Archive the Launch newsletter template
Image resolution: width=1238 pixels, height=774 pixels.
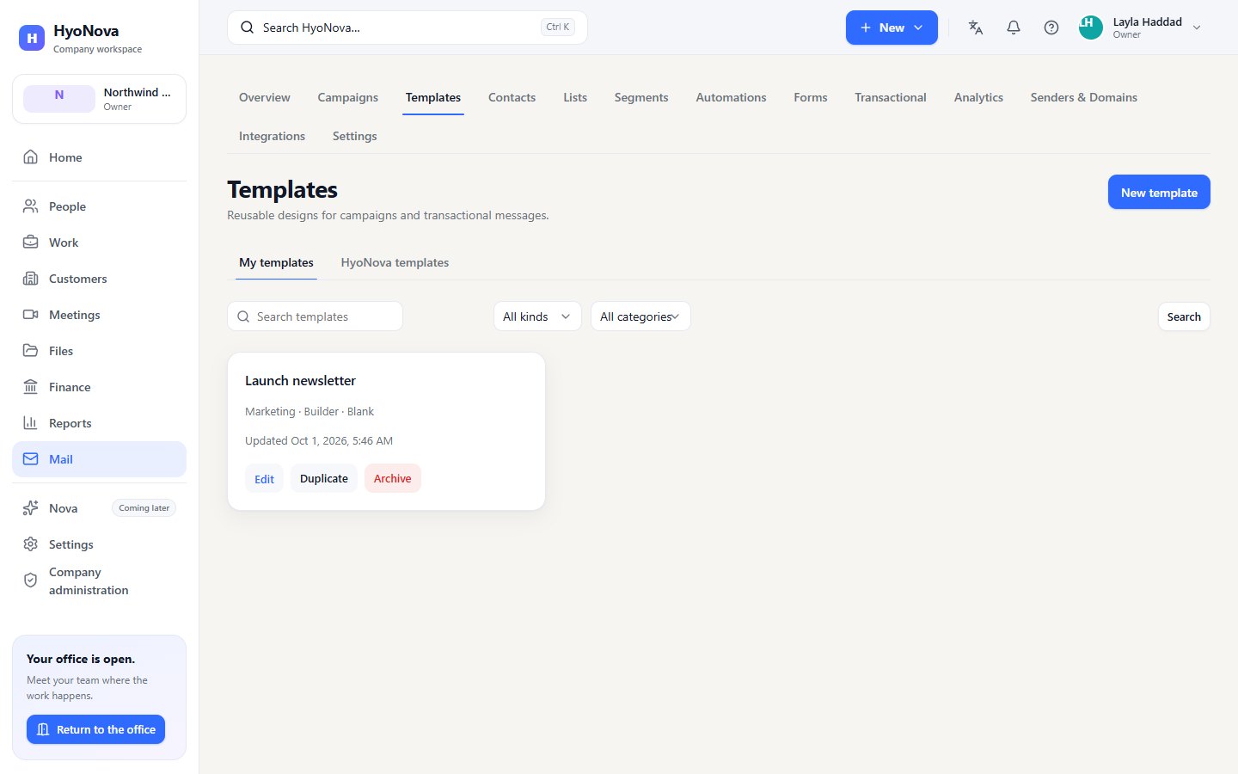click(x=392, y=478)
